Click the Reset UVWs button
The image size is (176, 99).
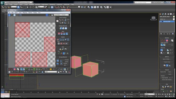click(163, 72)
